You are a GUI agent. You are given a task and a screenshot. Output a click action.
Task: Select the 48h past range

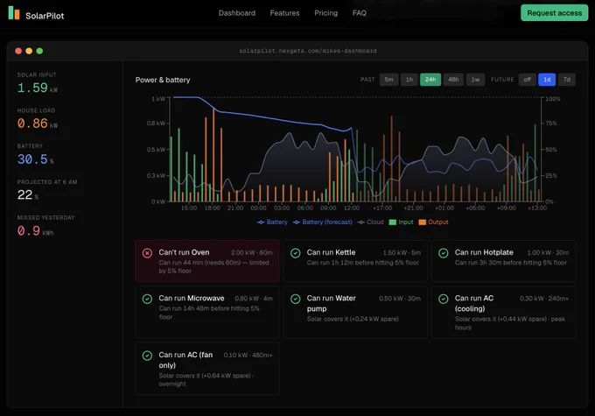tap(453, 80)
